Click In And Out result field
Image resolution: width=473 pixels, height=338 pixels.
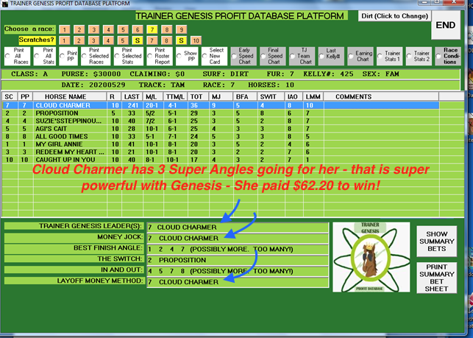[238, 271]
